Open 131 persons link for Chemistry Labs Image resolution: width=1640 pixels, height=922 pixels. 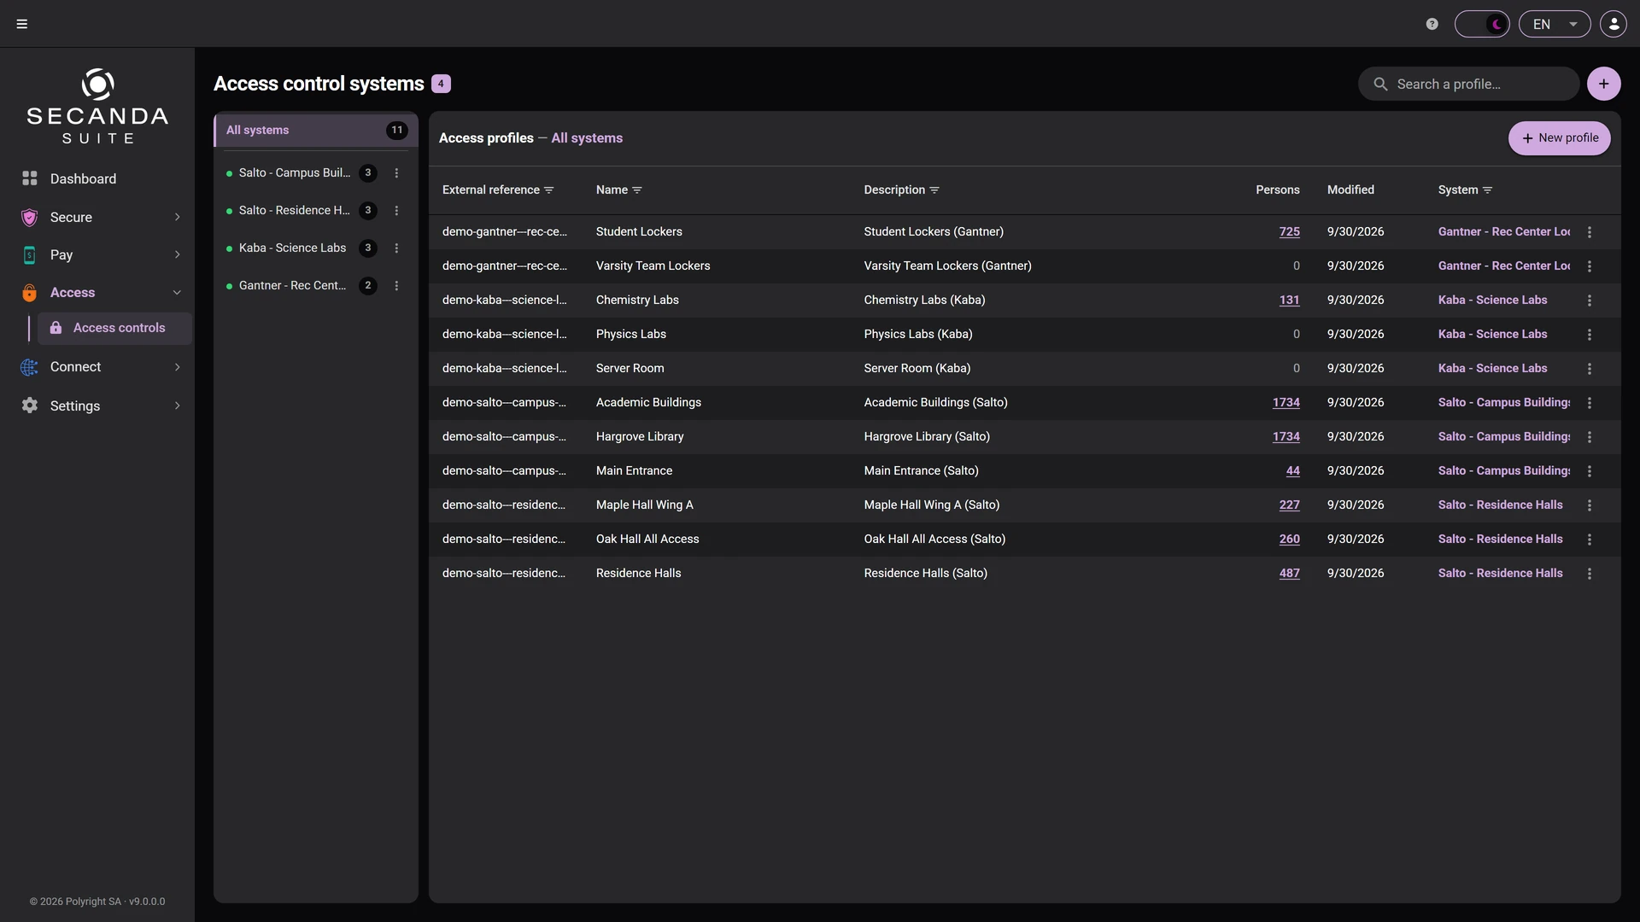[x=1289, y=300]
